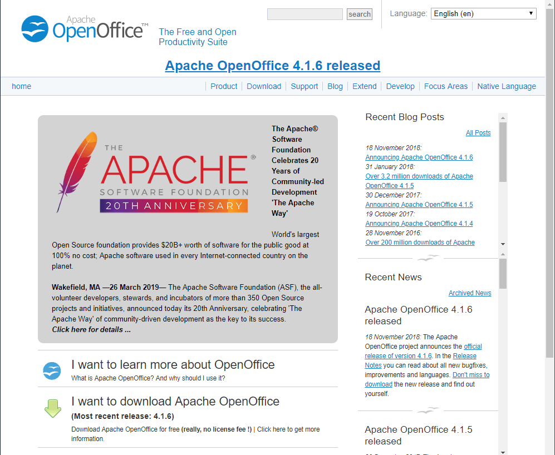Screen dimensions: 555x455
Task: Click 'What is Apache OpenOffice?' subtitle text
Action: click(113, 378)
